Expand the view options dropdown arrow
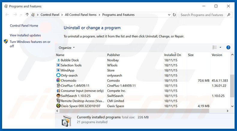The height and width of the screenshot is (131, 237). tap(220, 48)
